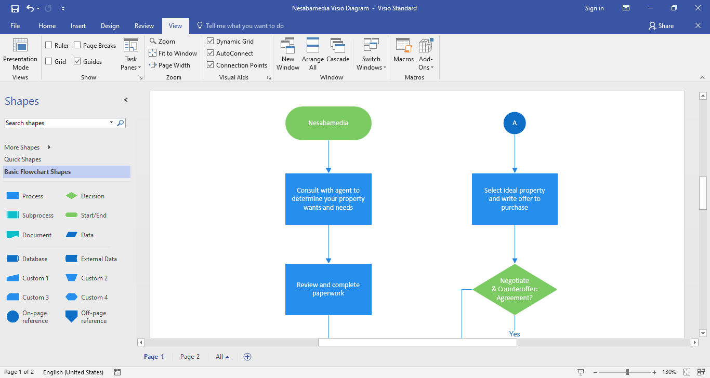Expand the Task Panes dropdown

coord(131,63)
